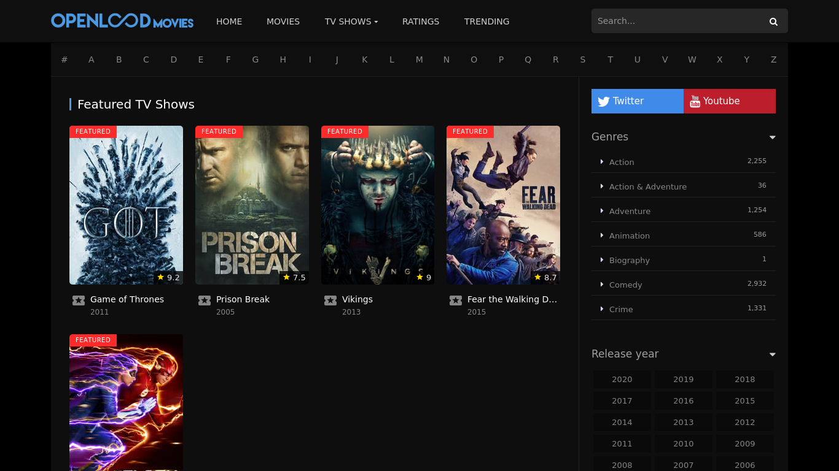Filter by release year 2012
The height and width of the screenshot is (471, 839).
click(744, 423)
